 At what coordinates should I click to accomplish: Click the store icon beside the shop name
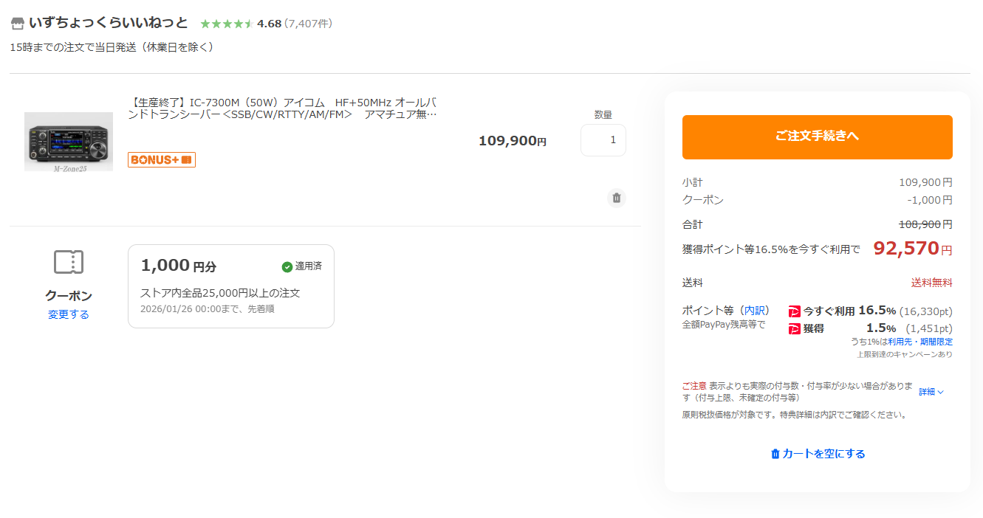18,24
